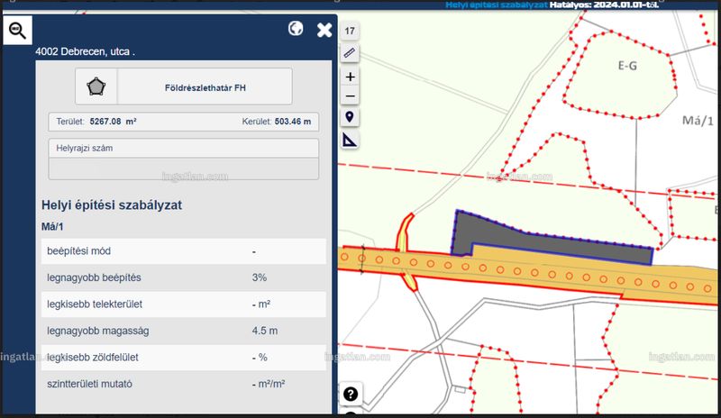This screenshot has width=721, height=418.
Task: Click the Terület value 5267.08 m²
Action: (113, 122)
